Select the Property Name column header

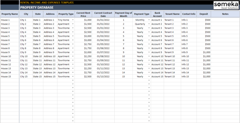coord(10,14)
